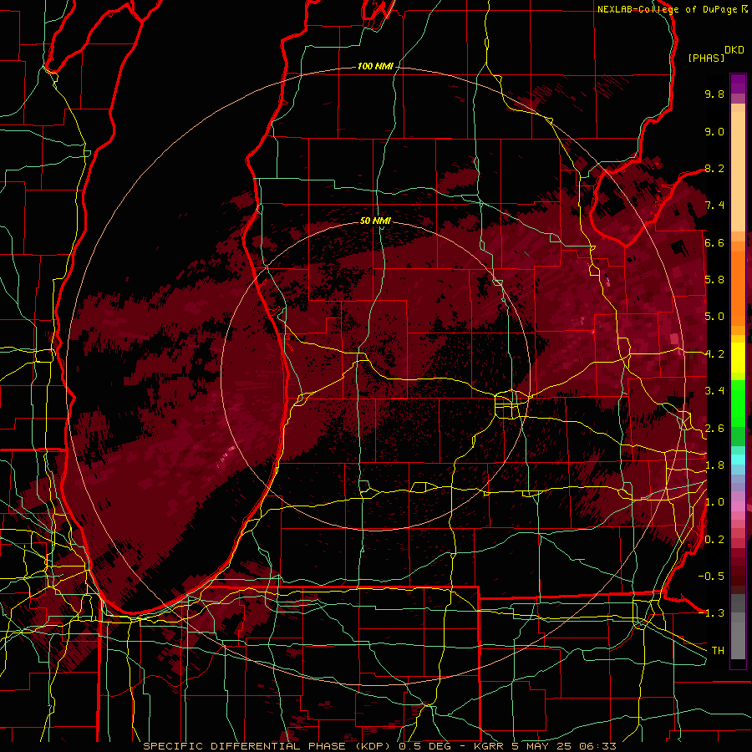This screenshot has width=752, height=752.
Task: Click the 100 NMI range ring label
Action: (375, 66)
